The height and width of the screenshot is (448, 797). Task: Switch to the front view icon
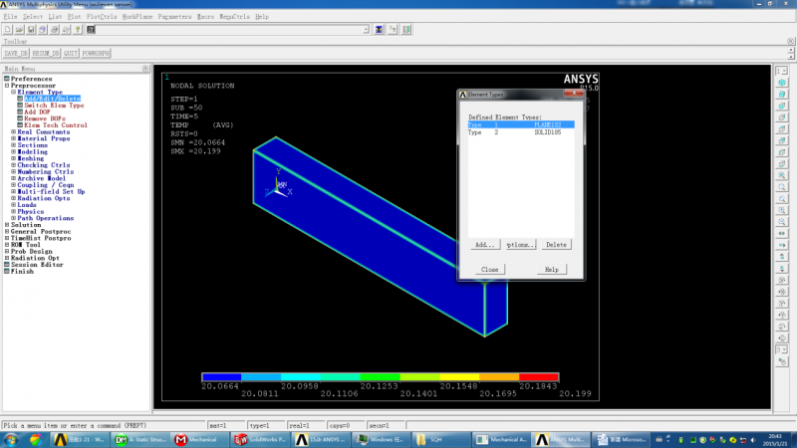pyautogui.click(x=782, y=107)
